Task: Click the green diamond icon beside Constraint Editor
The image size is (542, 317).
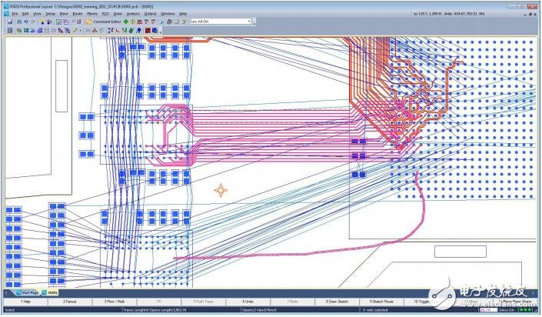Action: coord(125,22)
